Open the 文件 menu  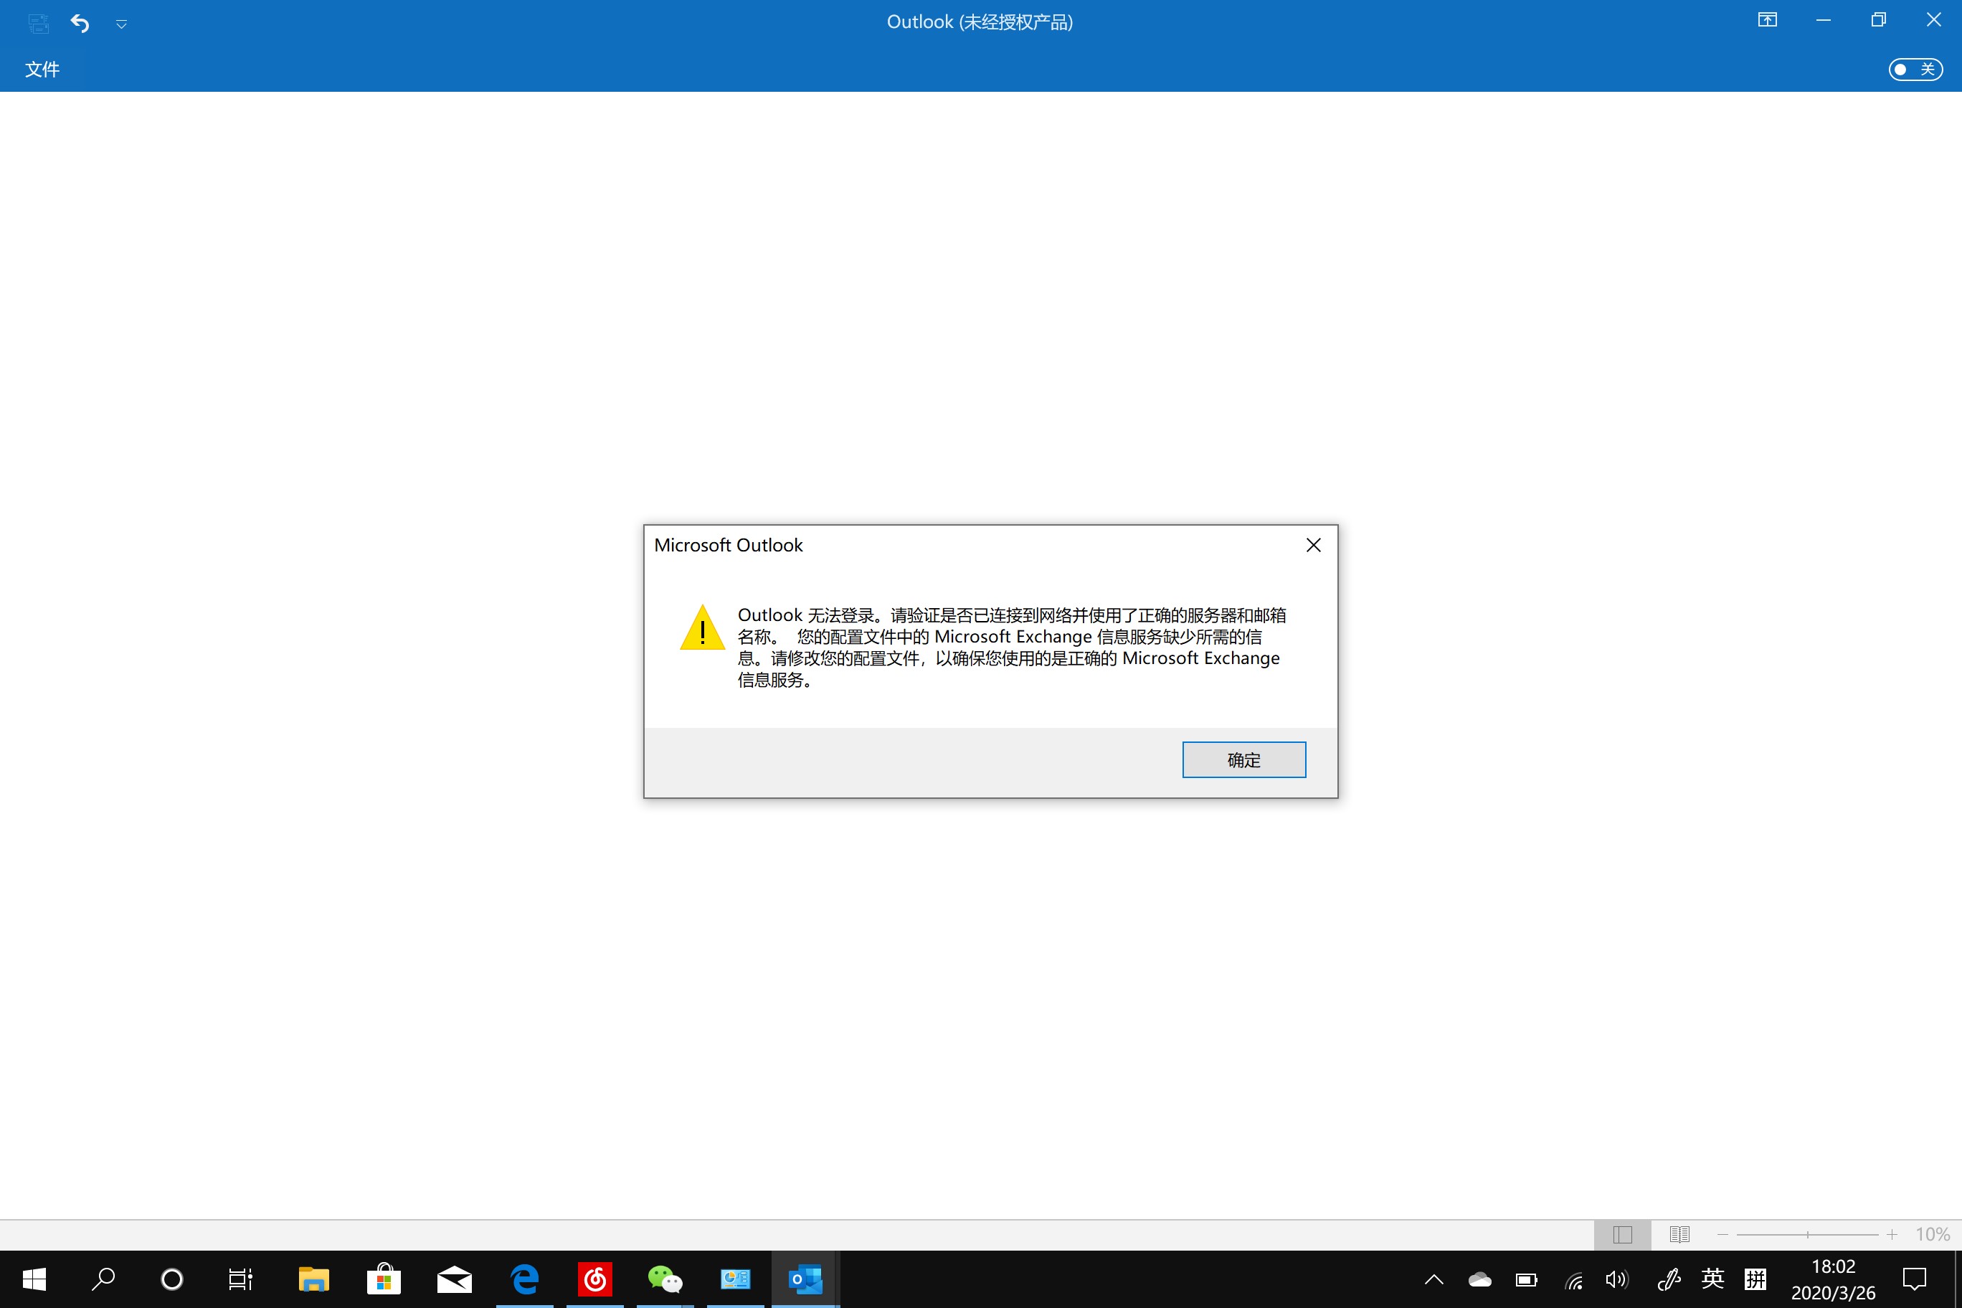[x=42, y=70]
